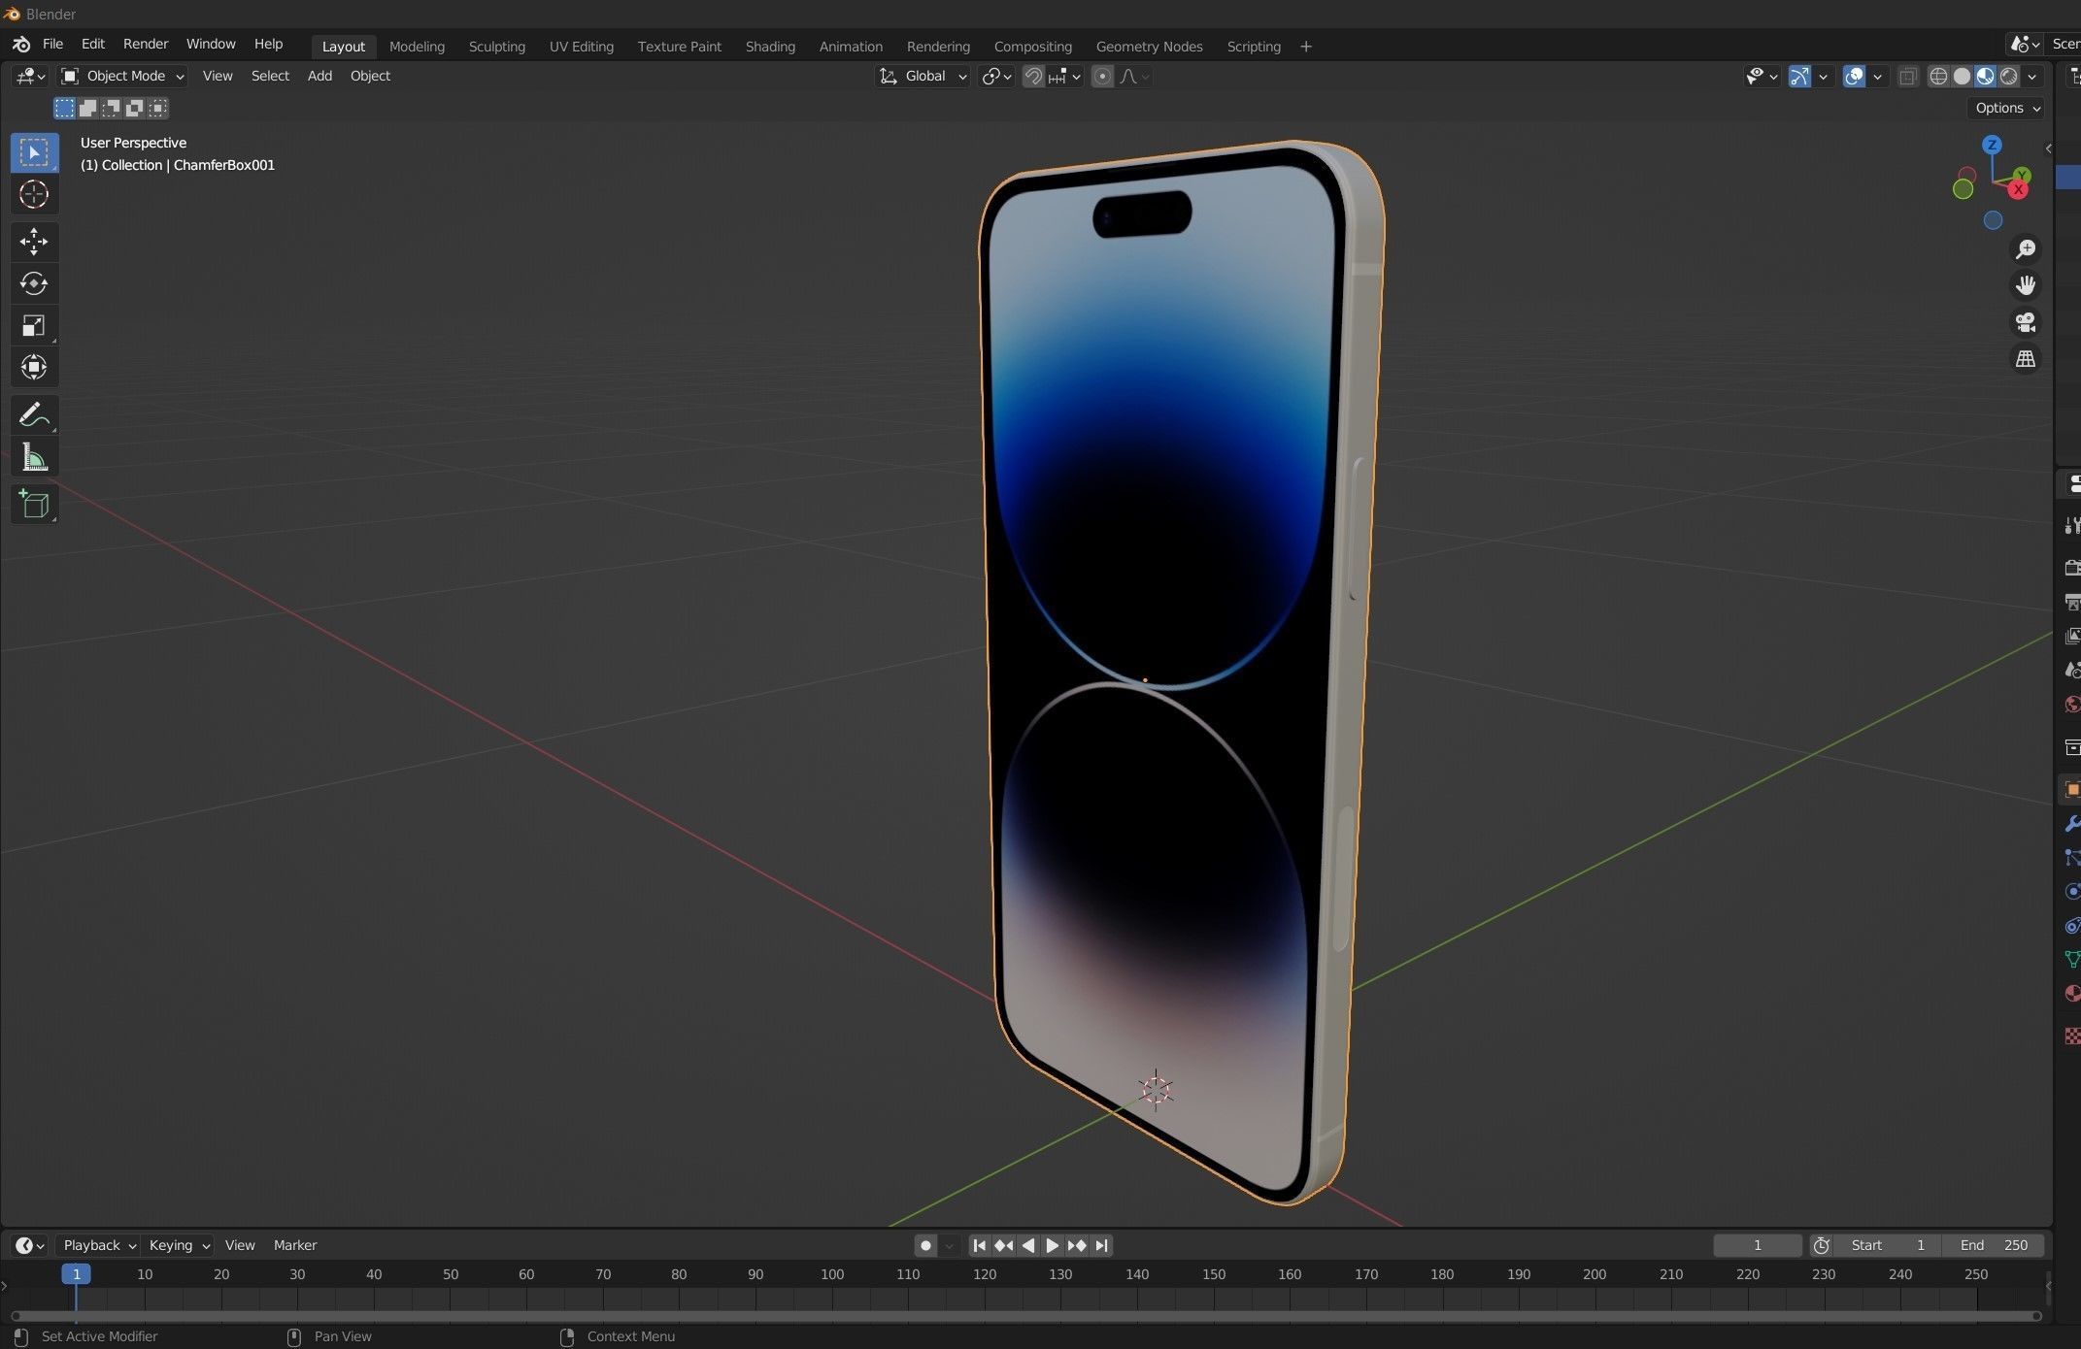The width and height of the screenshot is (2081, 1349).
Task: Open the snapping options dropdown
Action: point(1064,76)
